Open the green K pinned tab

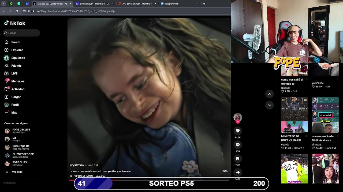pos(11,4)
